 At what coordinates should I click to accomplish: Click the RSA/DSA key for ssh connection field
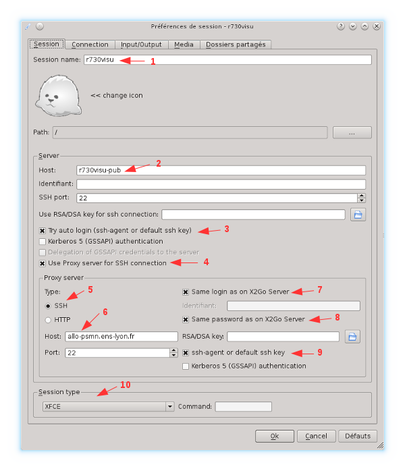click(253, 215)
